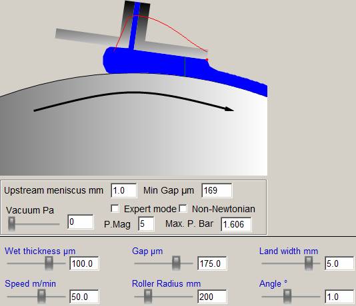Click the Wet thickness value field
Screen dimensions: 356x306
pos(84,263)
